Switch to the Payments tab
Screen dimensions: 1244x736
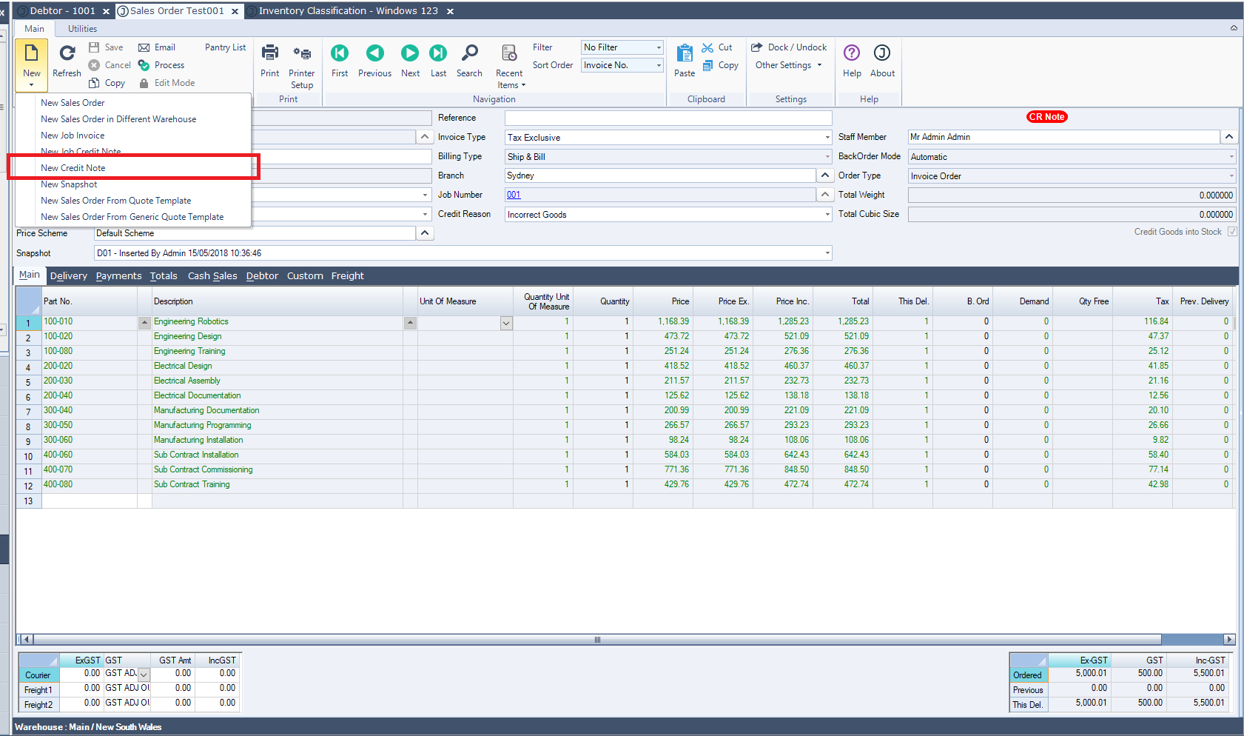118,276
